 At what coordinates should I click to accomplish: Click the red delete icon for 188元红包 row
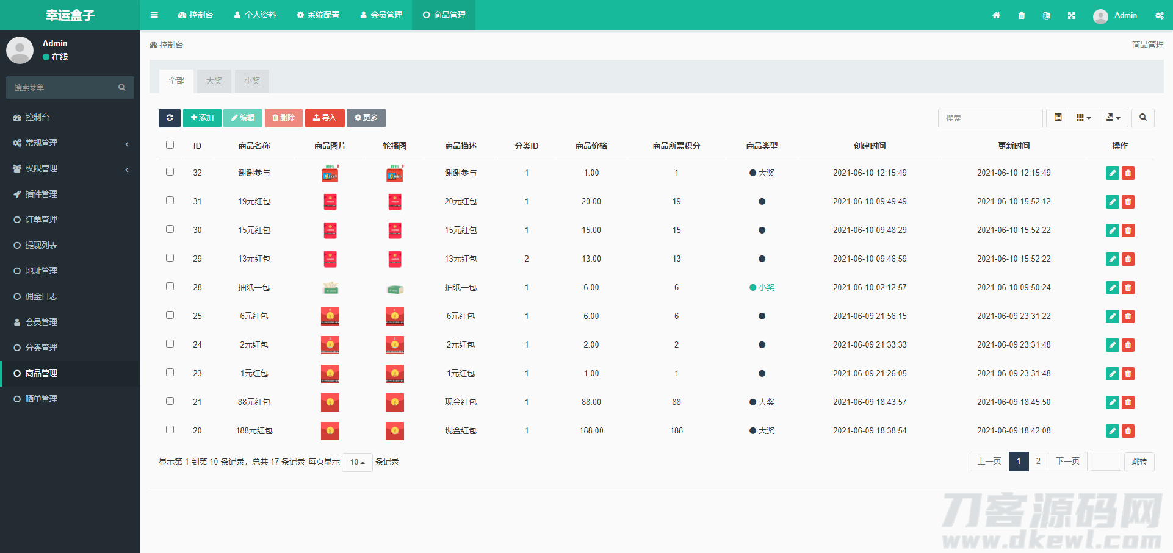[1128, 431]
